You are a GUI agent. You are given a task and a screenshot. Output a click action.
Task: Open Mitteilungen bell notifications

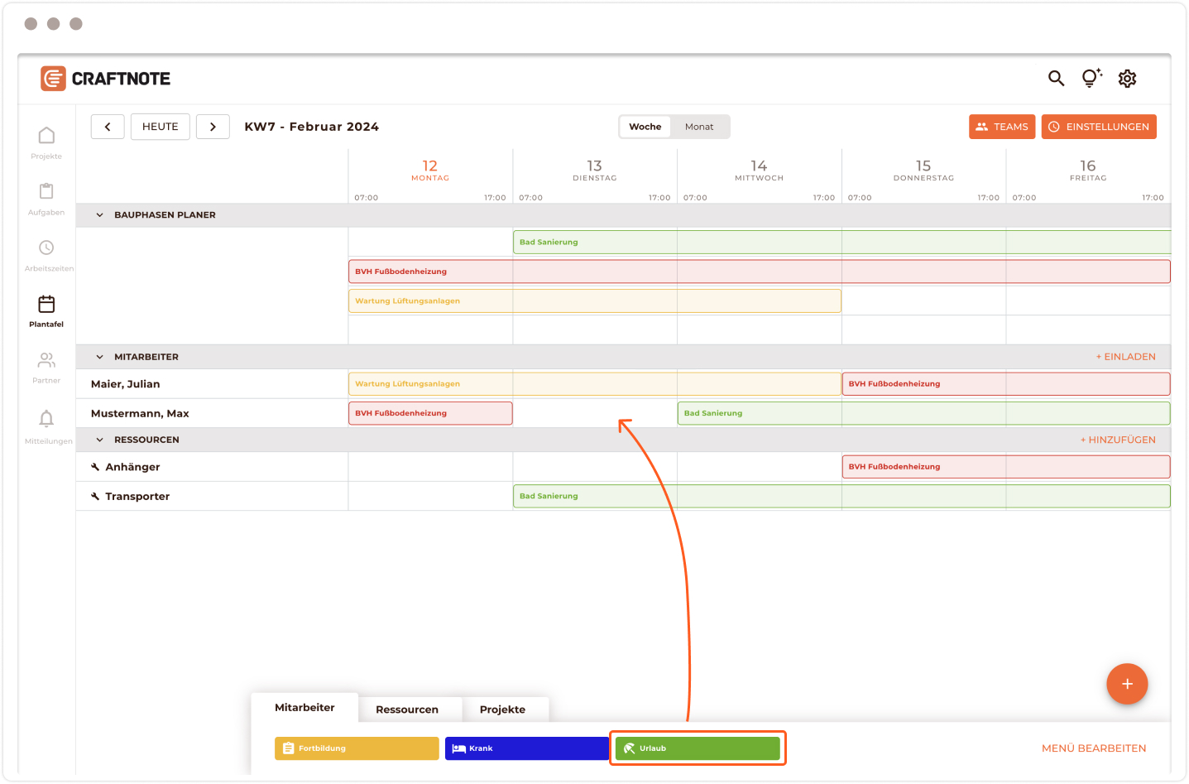tap(46, 419)
